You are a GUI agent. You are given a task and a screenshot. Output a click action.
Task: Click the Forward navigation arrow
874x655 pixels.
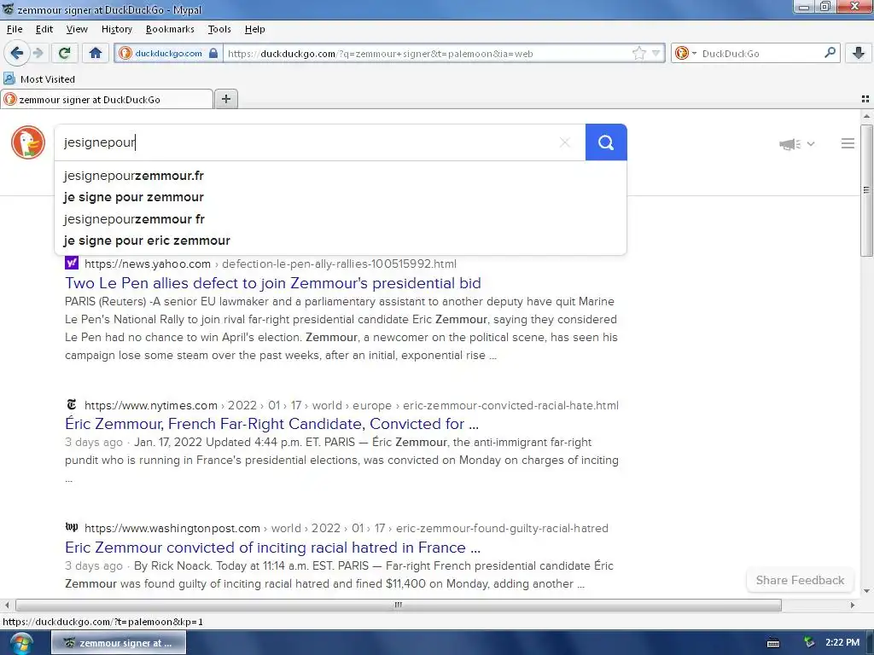tap(38, 53)
